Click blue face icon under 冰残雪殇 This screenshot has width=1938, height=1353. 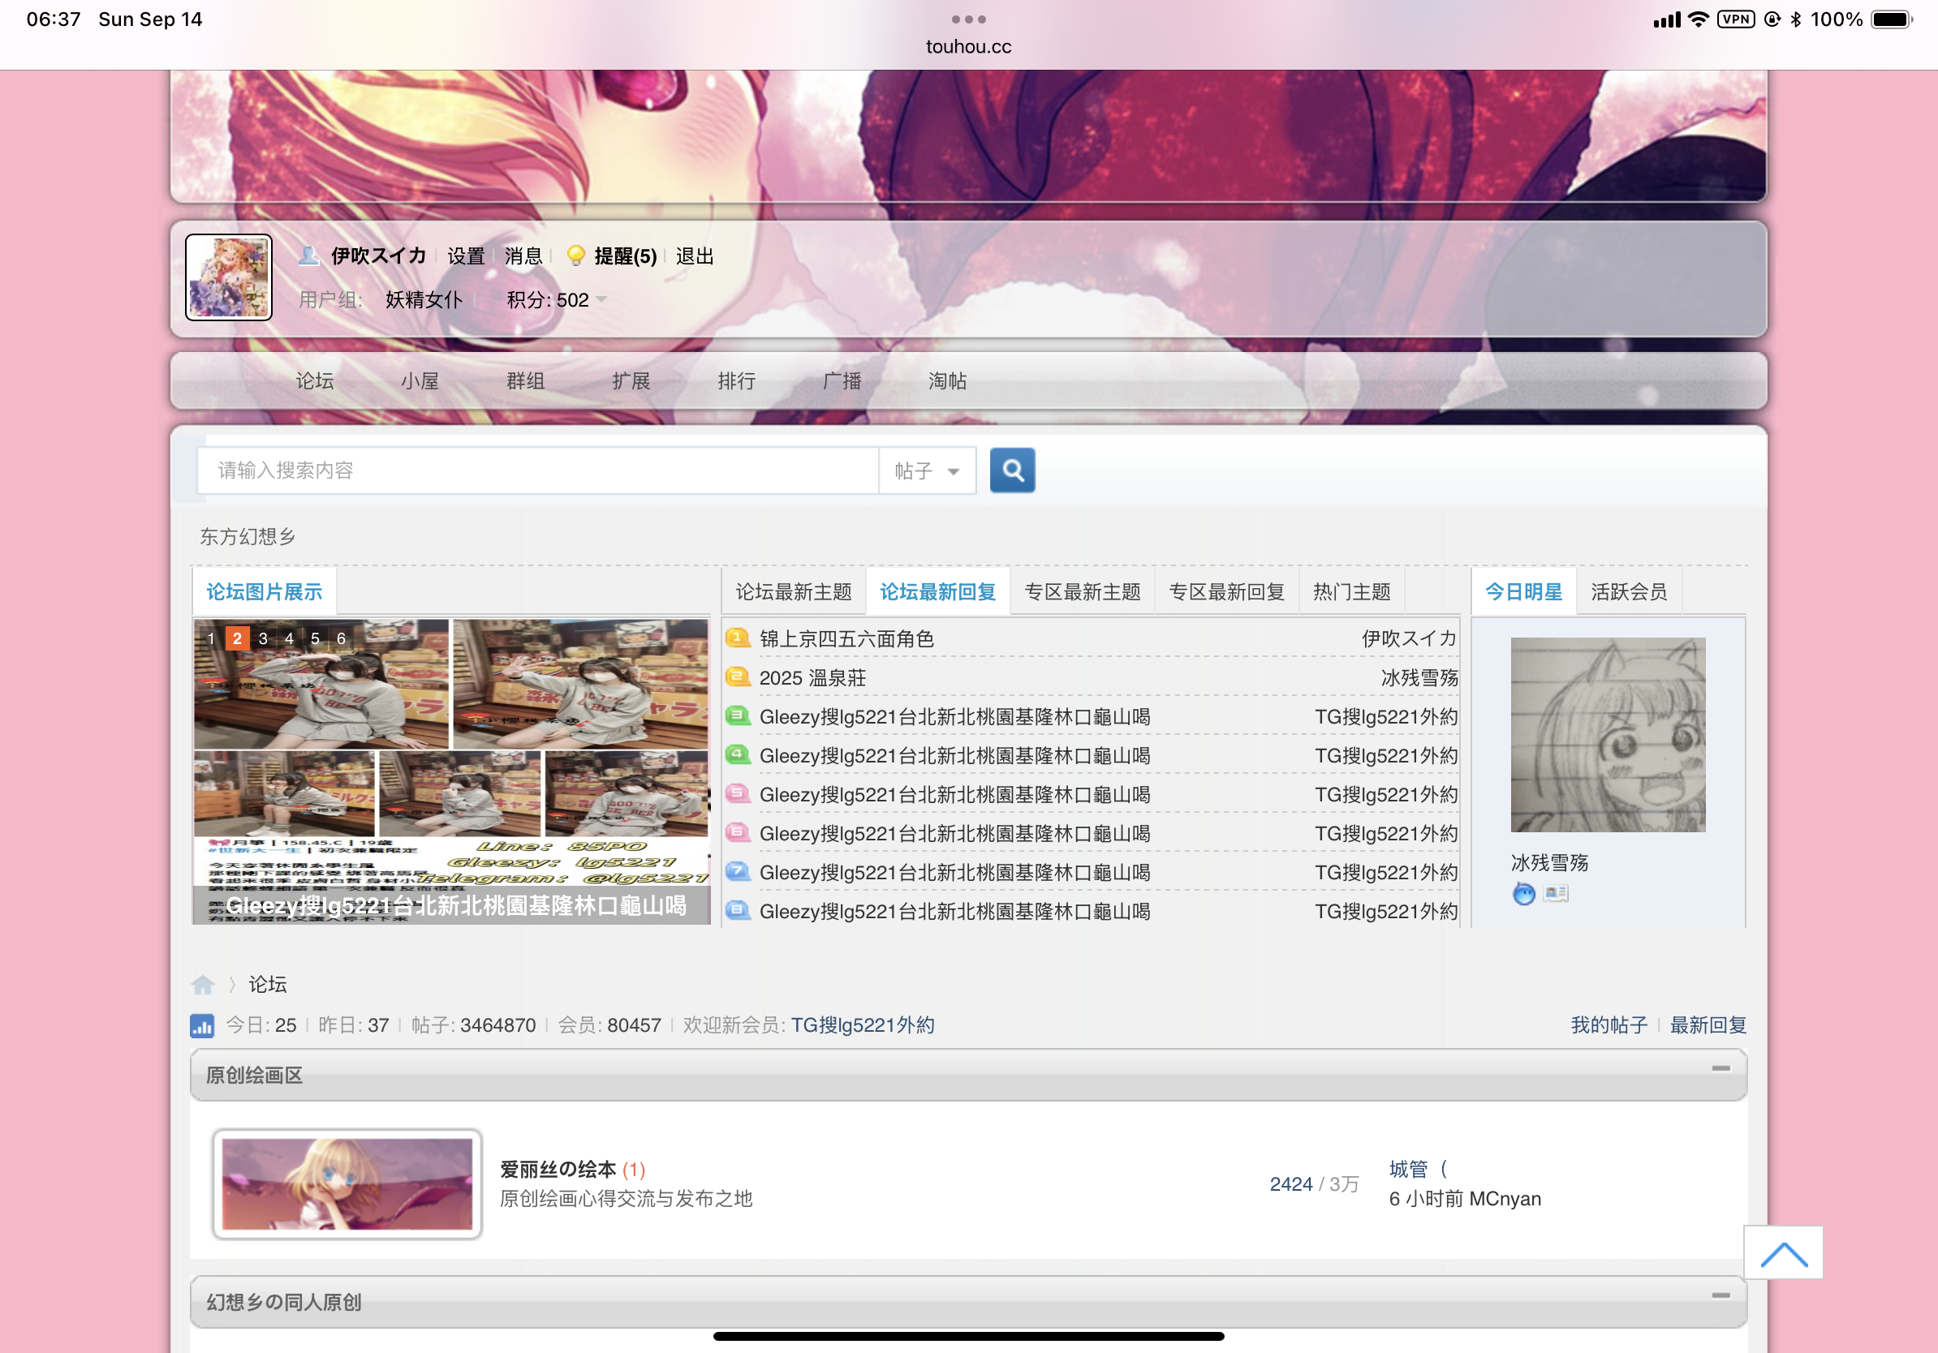(1523, 893)
